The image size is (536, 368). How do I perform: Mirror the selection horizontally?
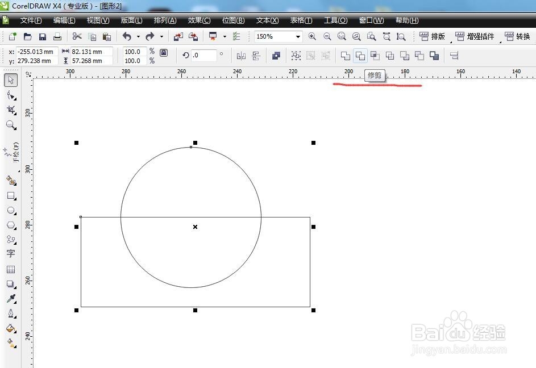coord(241,55)
